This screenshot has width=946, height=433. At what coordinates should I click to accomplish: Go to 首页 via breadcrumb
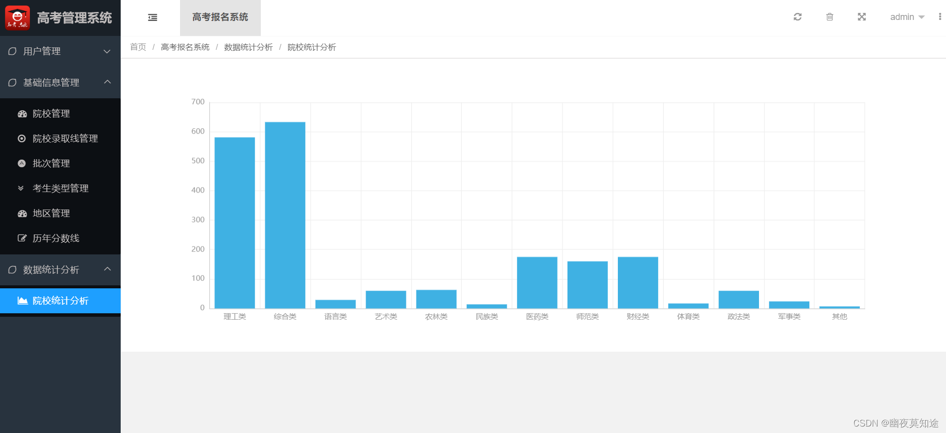[138, 47]
